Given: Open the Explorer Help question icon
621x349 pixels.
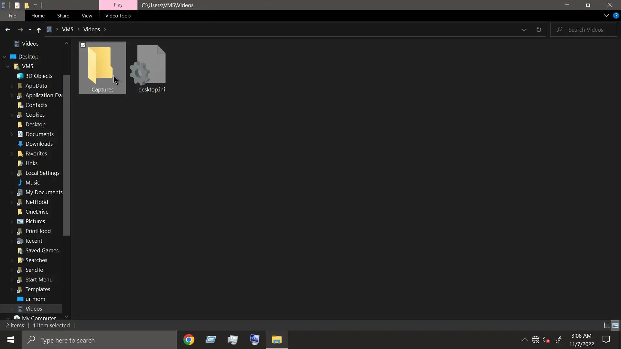Looking at the screenshot, I should pos(616,16).
